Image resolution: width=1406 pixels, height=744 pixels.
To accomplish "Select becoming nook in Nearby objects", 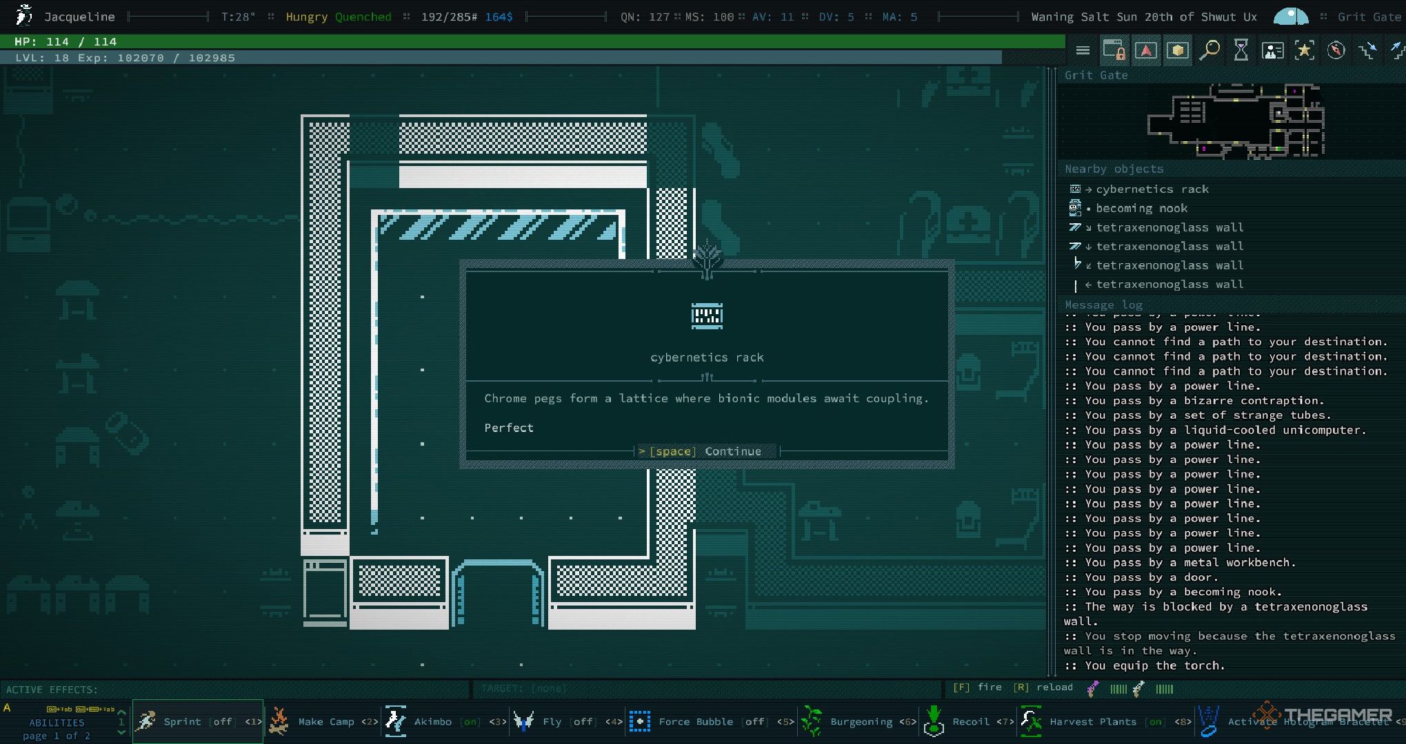I will point(1141,208).
